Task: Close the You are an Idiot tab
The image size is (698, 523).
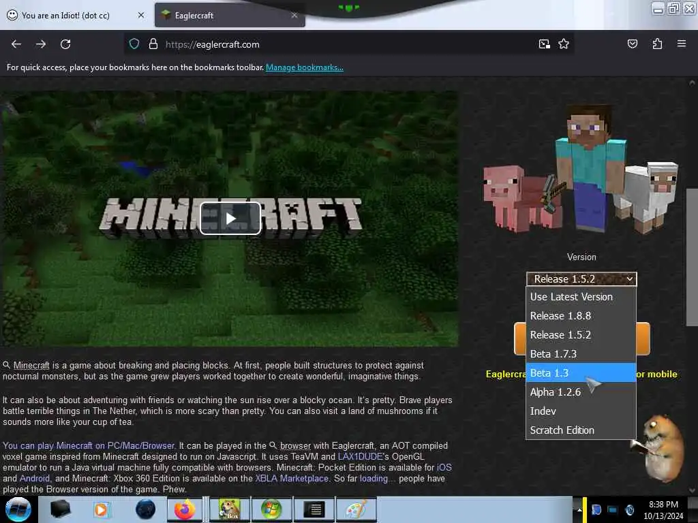Action: point(141,15)
